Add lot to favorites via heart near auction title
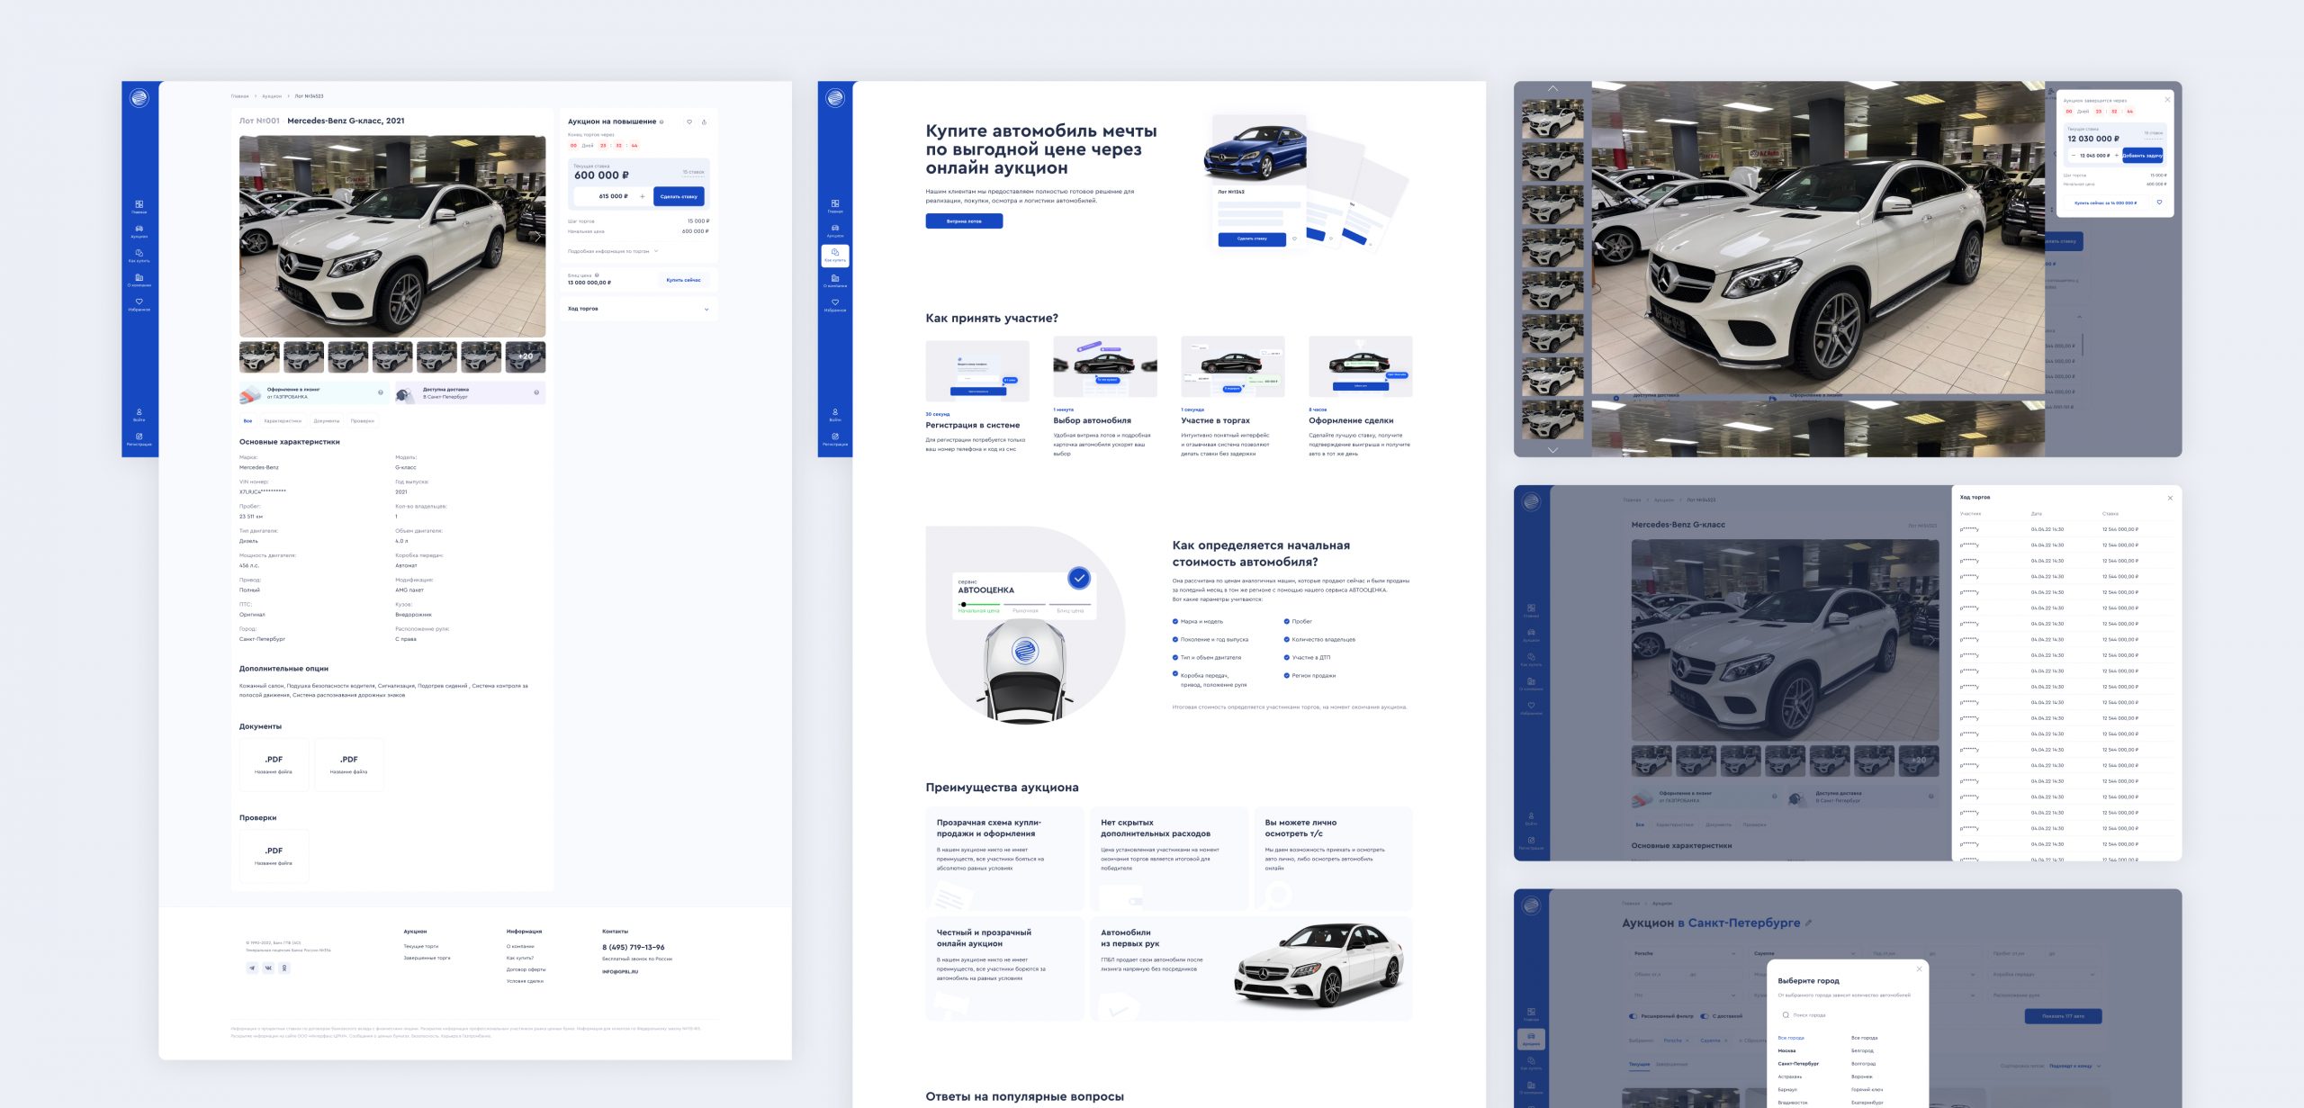 tap(689, 122)
